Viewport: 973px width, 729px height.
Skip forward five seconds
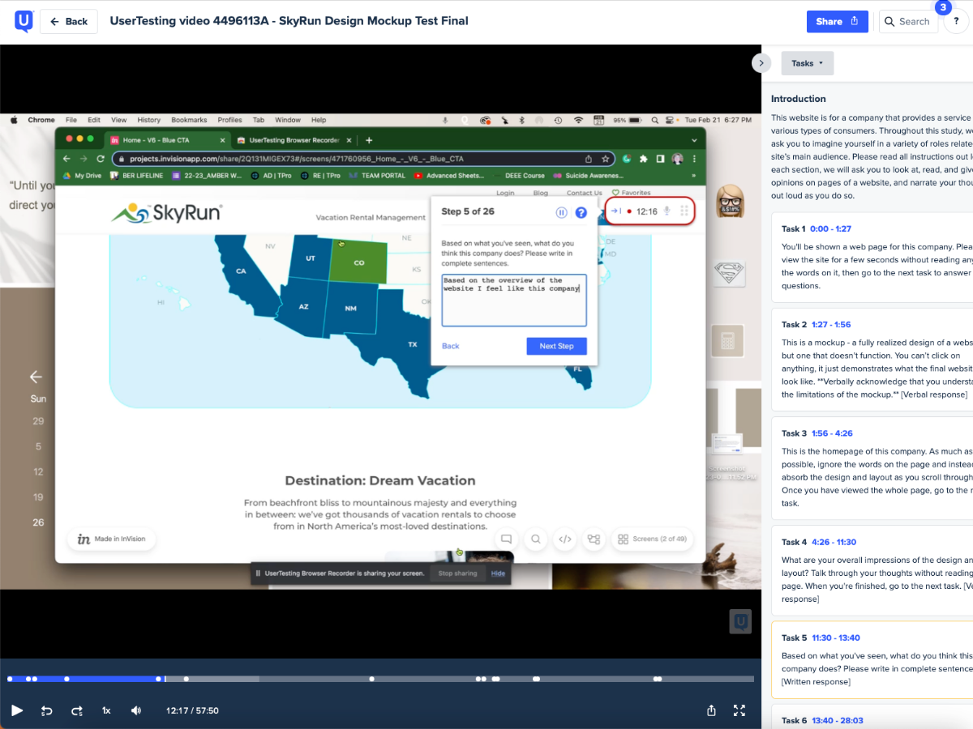coord(77,710)
